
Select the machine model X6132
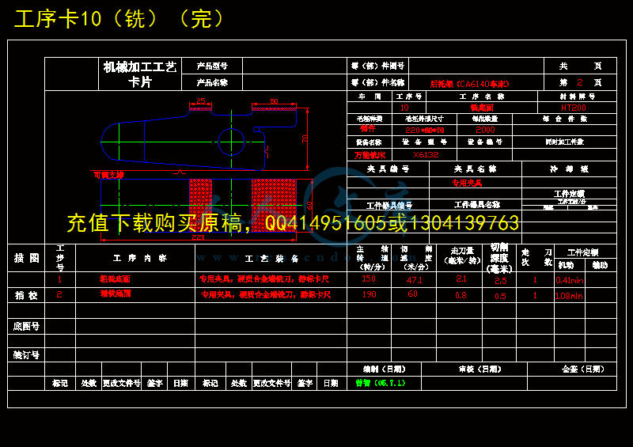pyautogui.click(x=426, y=154)
